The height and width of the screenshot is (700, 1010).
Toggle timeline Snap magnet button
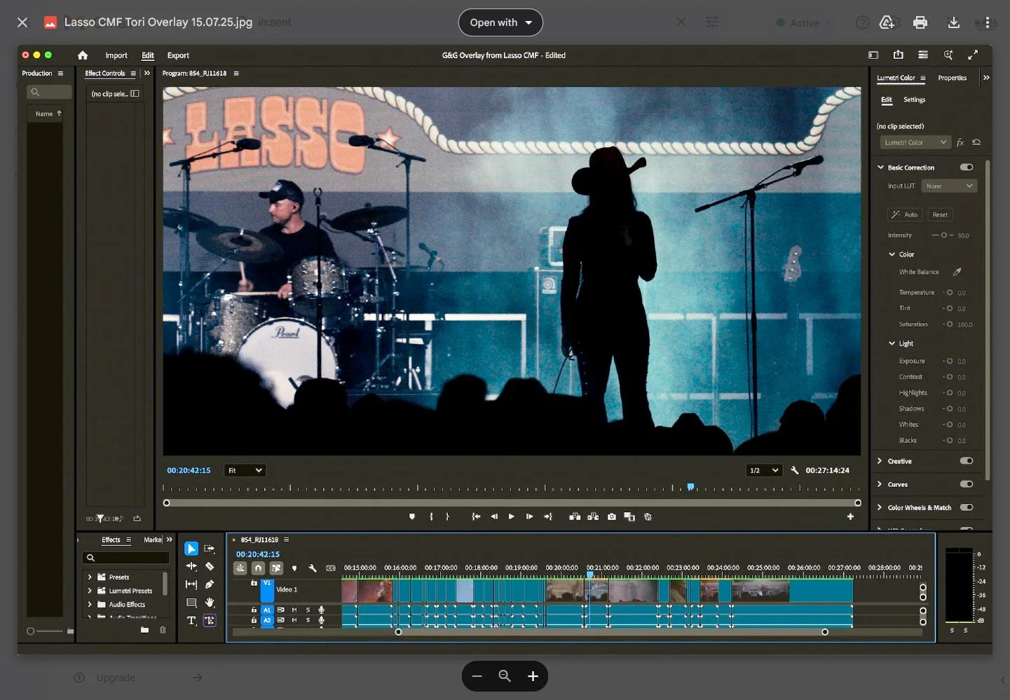click(258, 568)
